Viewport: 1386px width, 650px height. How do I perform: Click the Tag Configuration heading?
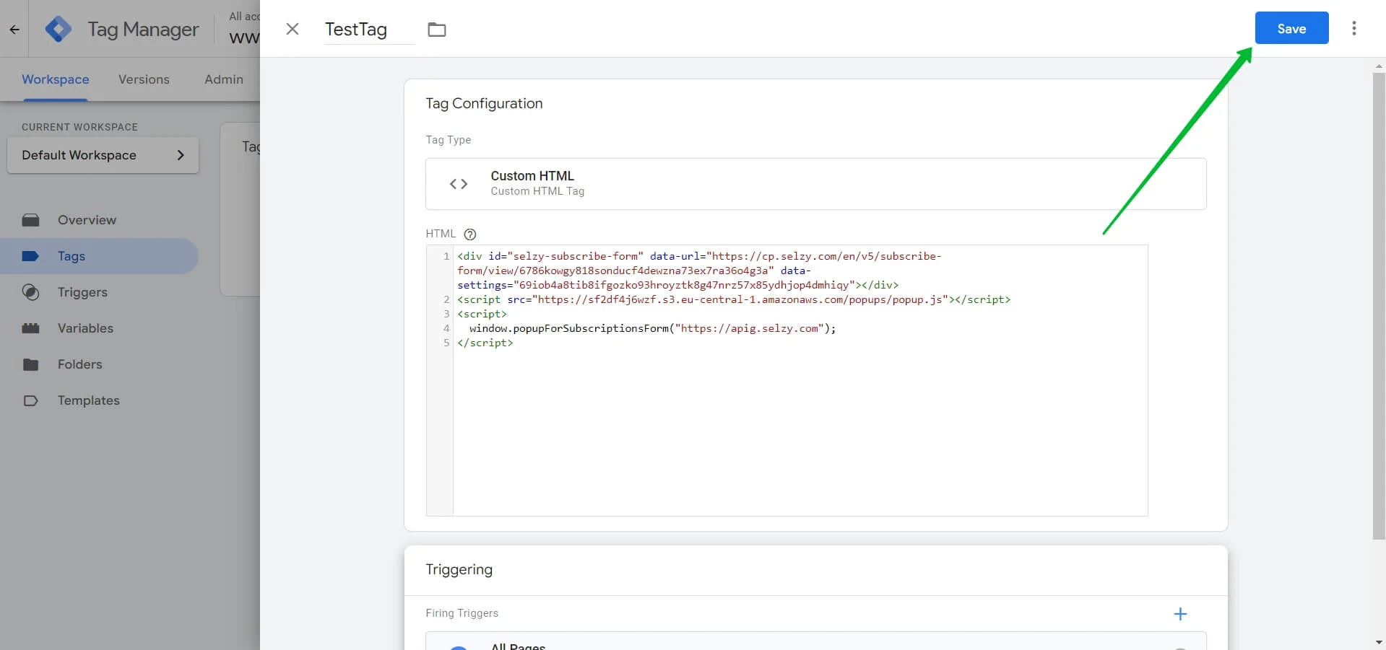click(484, 103)
